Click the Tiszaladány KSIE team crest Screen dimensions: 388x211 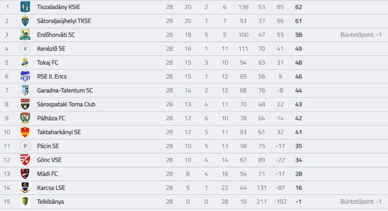25,7
